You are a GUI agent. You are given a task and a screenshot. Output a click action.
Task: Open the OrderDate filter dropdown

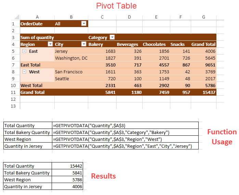pyautogui.click(x=84, y=24)
